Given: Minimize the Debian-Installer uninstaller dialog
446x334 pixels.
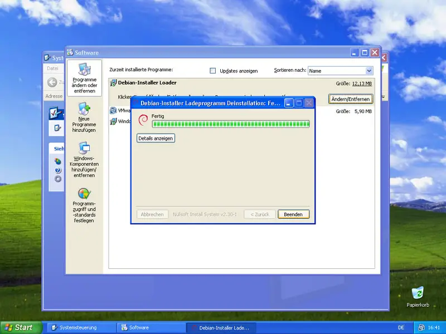Looking at the screenshot, I should click(289, 103).
